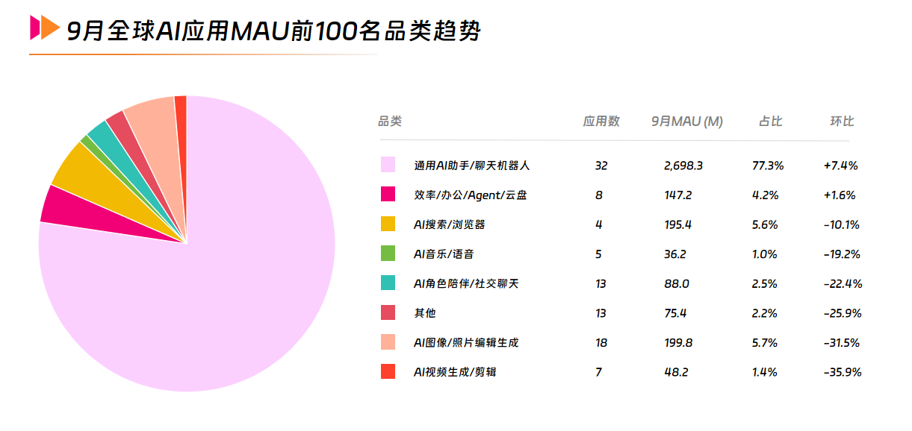The width and height of the screenshot is (912, 431).
Task: Click the 占比 column header
Action: 771,121
